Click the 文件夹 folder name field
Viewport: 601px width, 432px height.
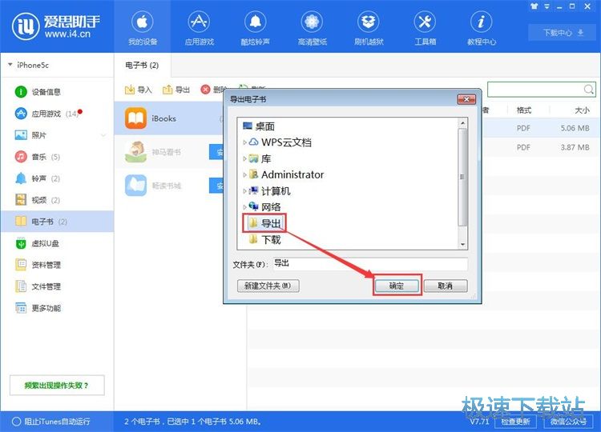(x=370, y=264)
